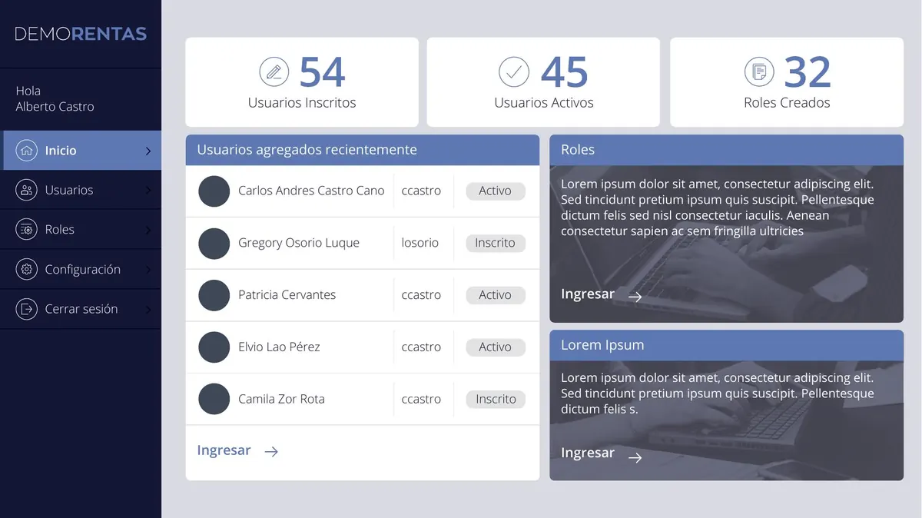Click the username losorio
This screenshot has height=518, width=922.
pos(420,243)
